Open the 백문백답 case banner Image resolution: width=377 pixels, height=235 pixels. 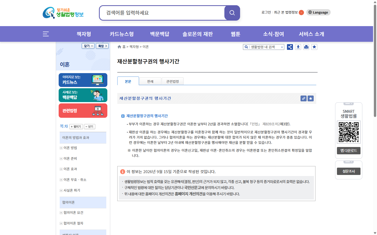83,95
